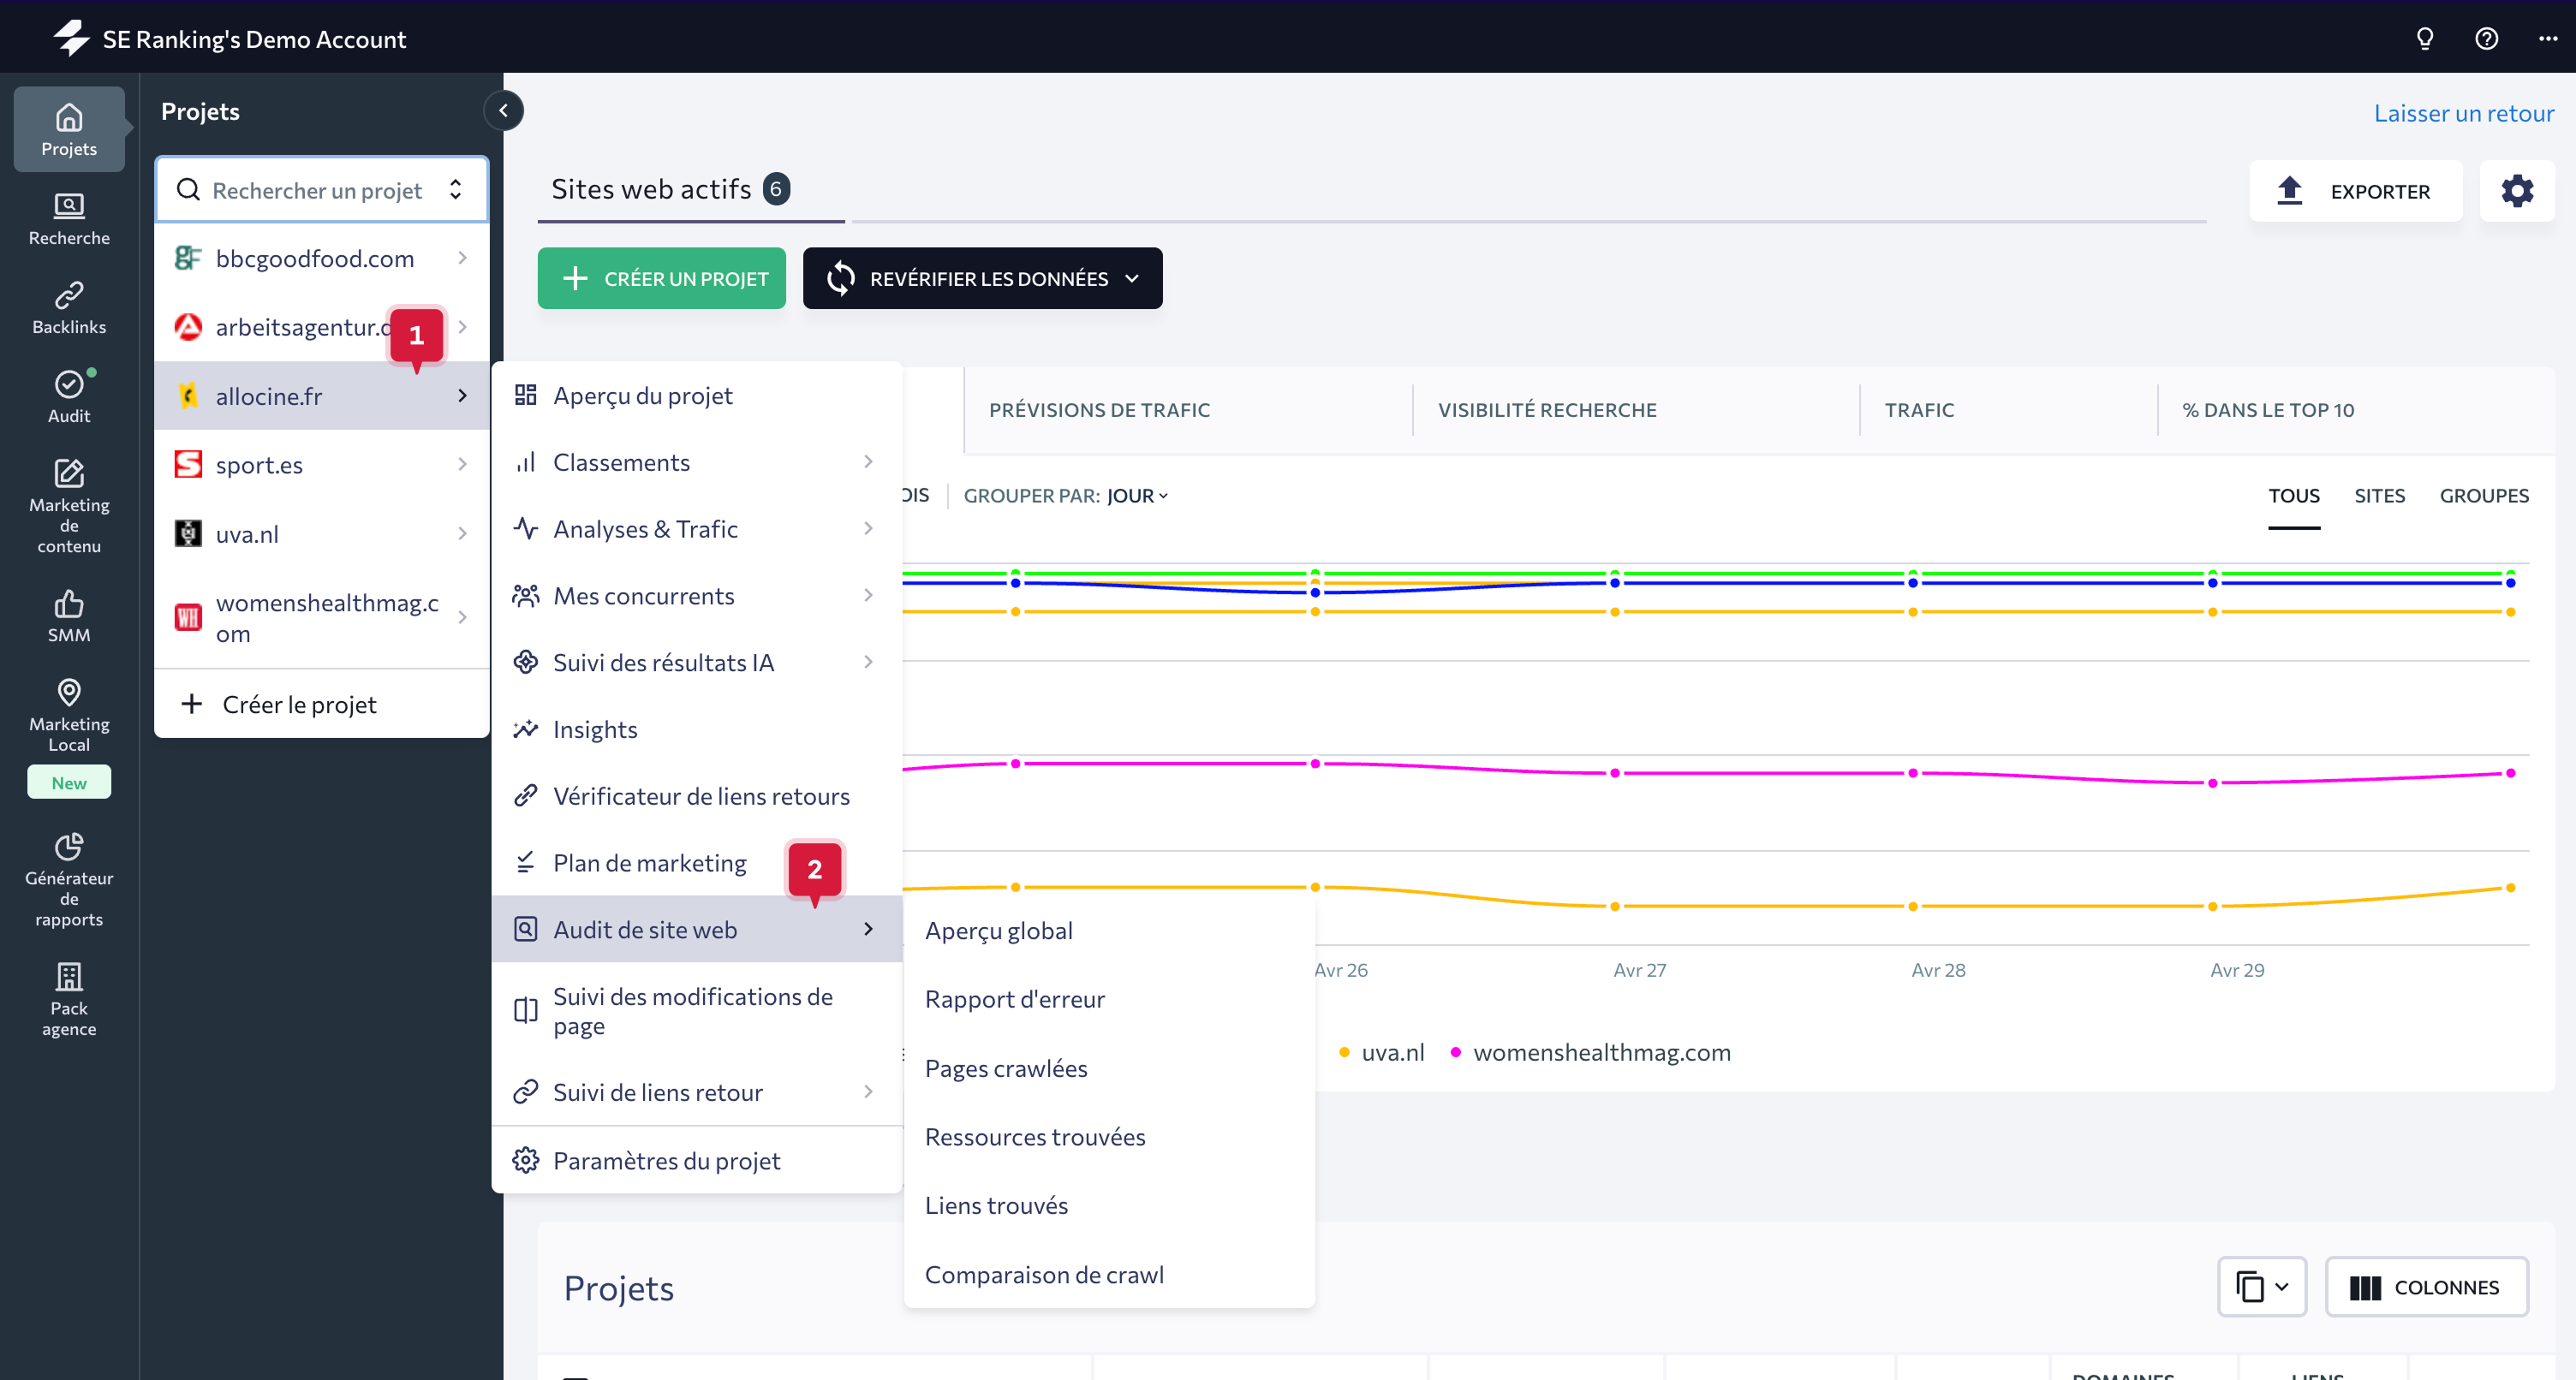Expand womenshealthmag.com project submenu
The height and width of the screenshot is (1380, 2576).
coord(462,617)
